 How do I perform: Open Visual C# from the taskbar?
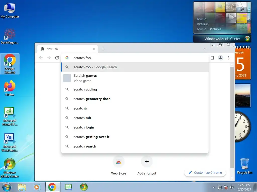click(69, 187)
